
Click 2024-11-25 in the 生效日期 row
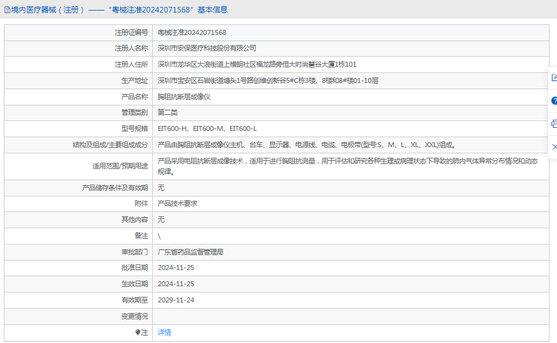[x=176, y=284]
